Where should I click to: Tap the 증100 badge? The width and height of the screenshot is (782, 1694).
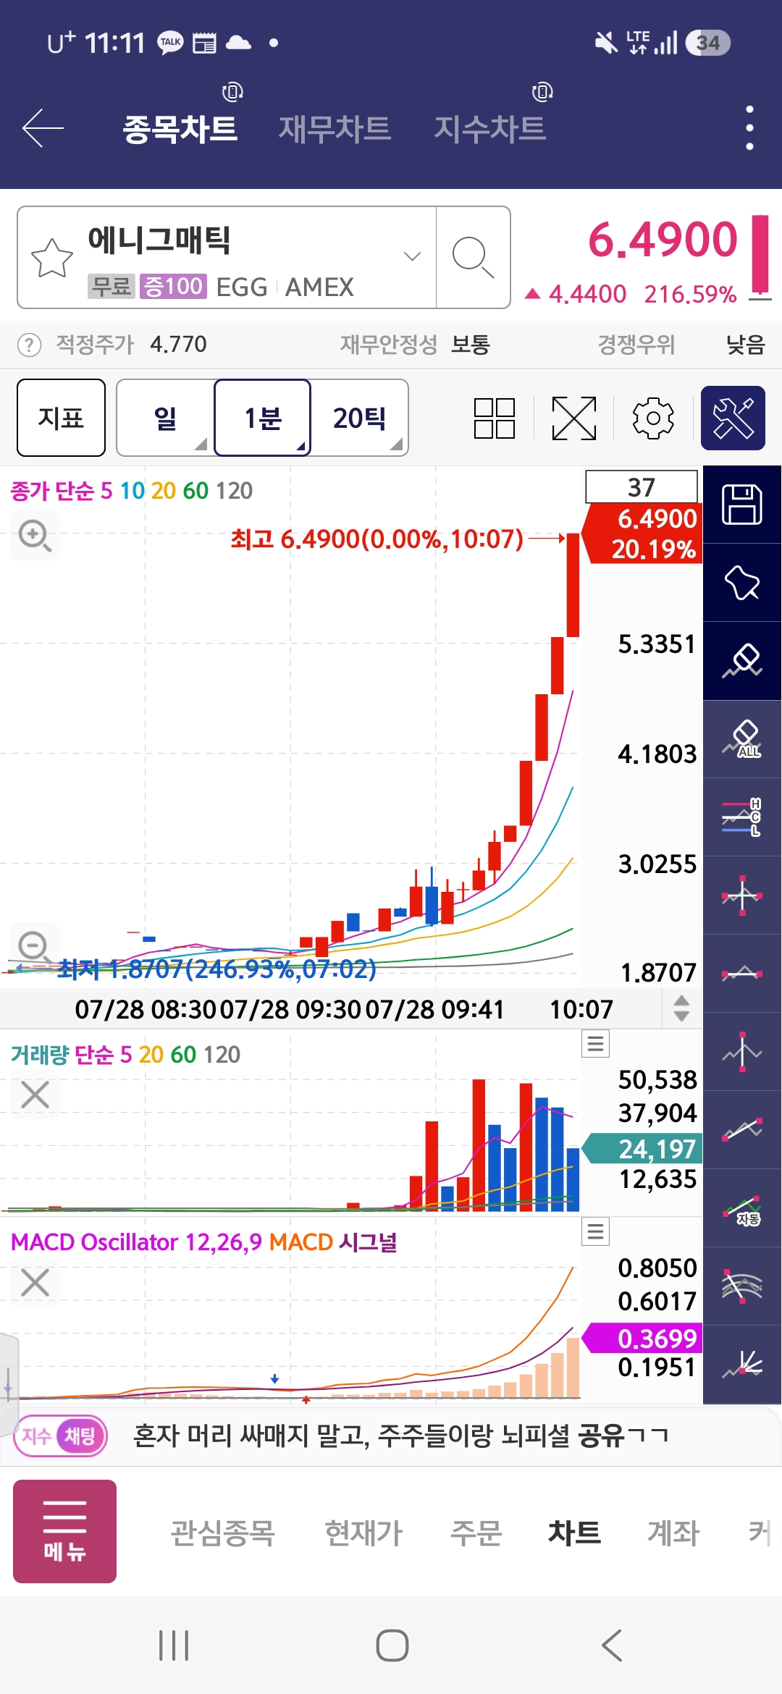click(173, 287)
